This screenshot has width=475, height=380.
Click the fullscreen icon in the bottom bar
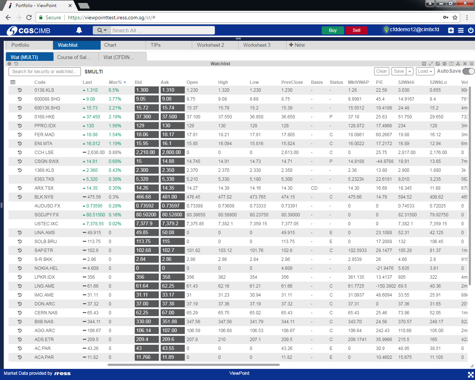471,374
